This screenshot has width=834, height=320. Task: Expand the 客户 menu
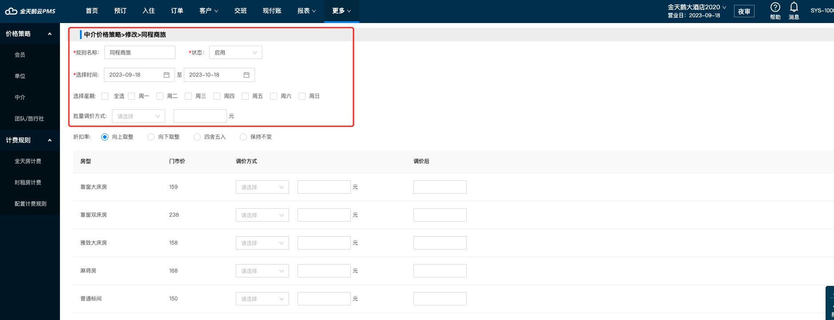(x=209, y=11)
